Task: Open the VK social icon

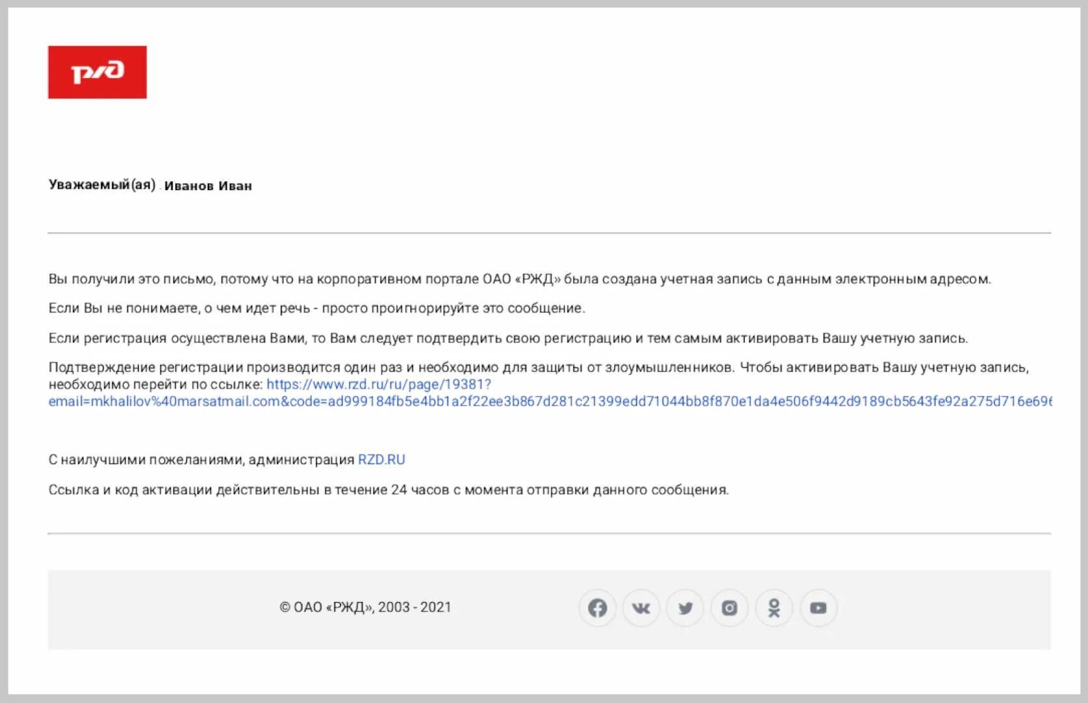Action: point(641,608)
